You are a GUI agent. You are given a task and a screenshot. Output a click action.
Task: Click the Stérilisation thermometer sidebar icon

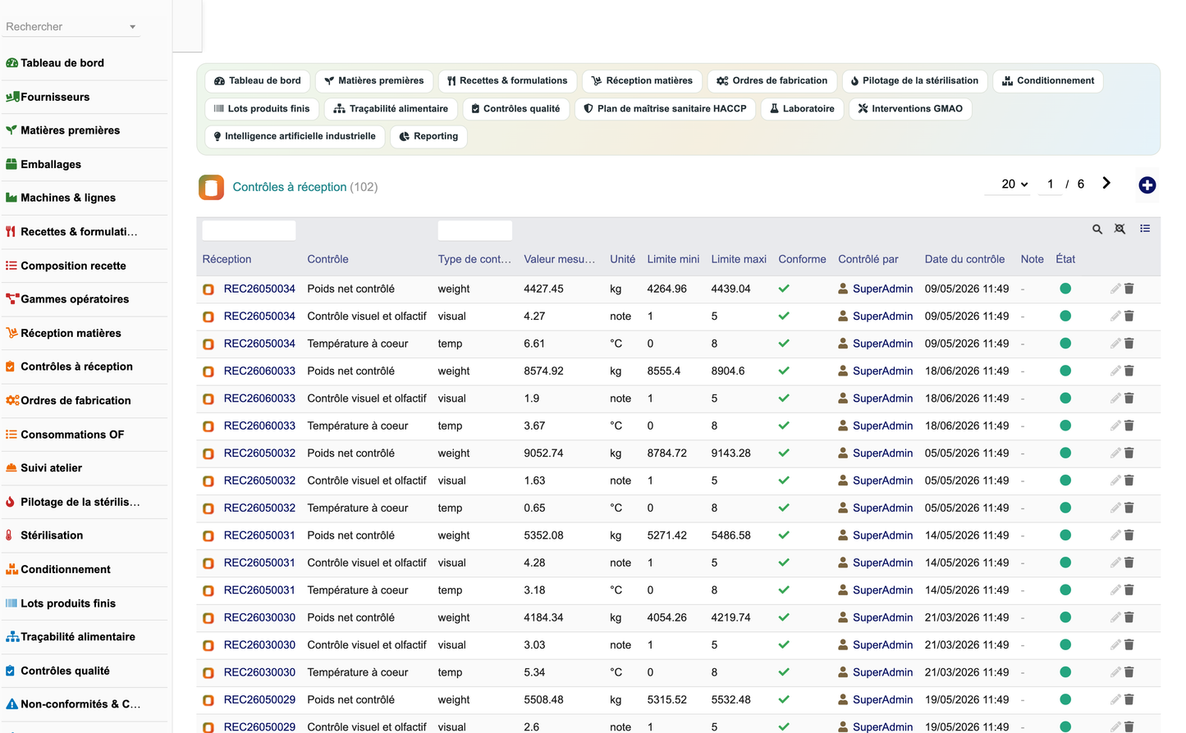[x=10, y=535]
